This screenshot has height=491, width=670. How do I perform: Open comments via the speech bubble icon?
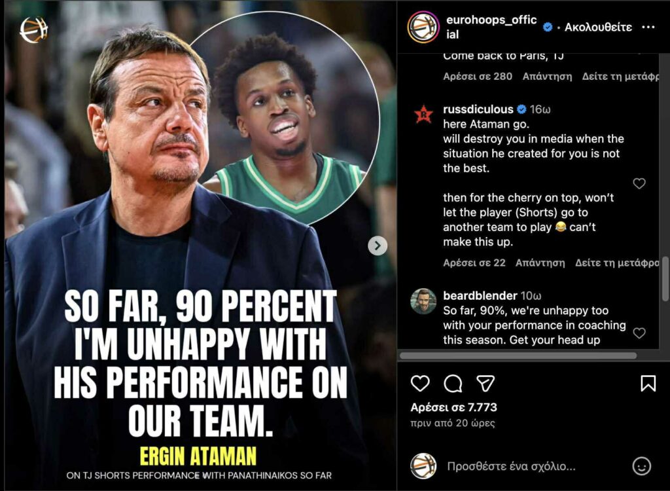point(453,384)
